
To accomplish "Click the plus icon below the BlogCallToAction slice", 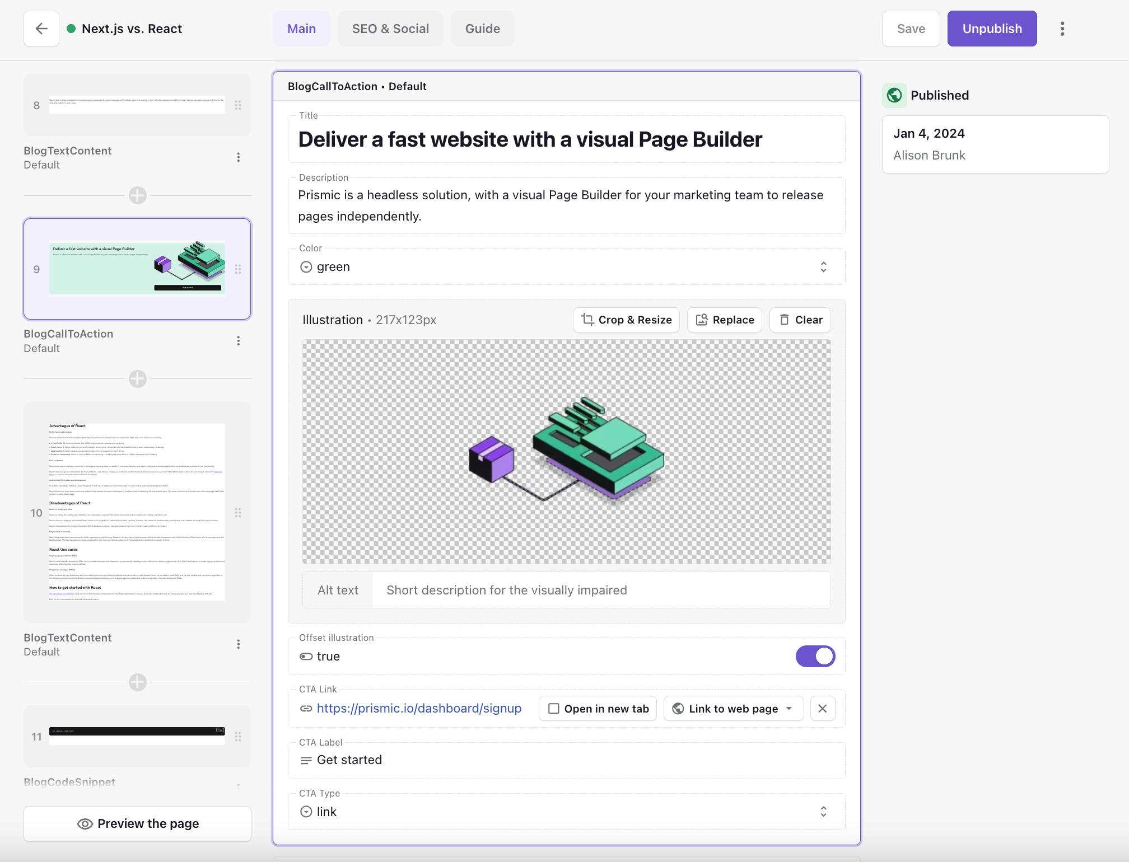I will coord(137,379).
